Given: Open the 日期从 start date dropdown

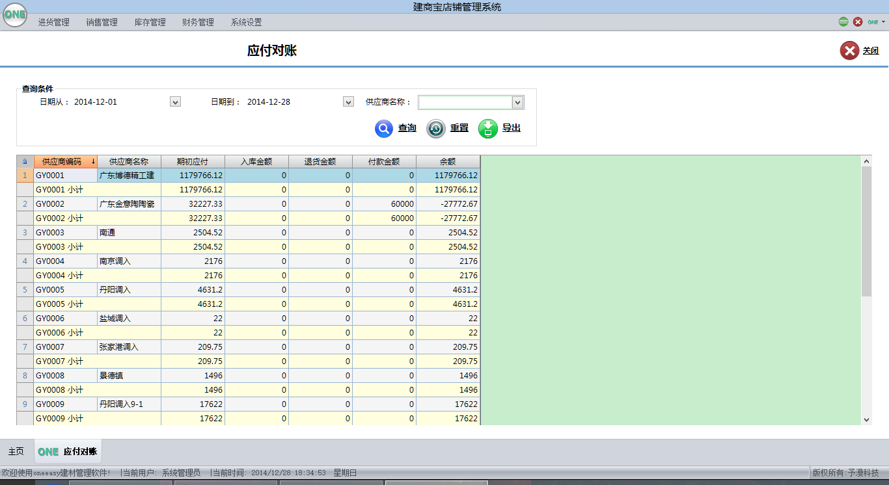Looking at the screenshot, I should [x=174, y=102].
